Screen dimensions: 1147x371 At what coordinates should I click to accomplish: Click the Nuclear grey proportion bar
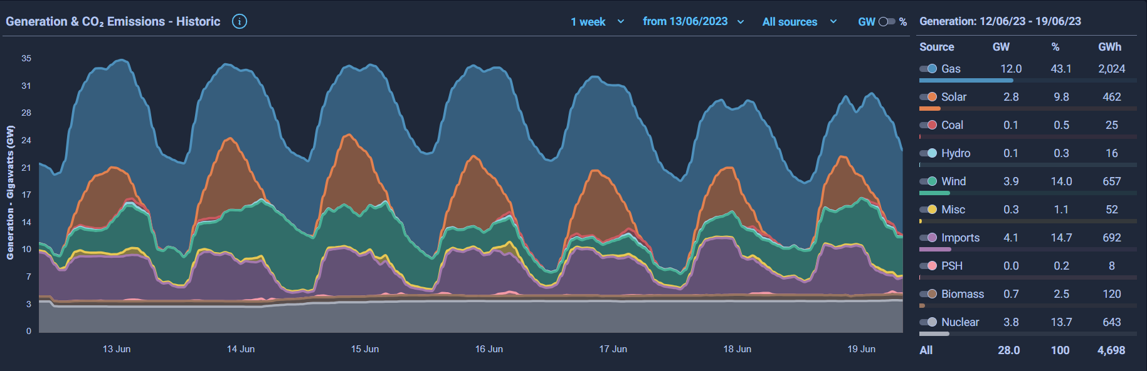934,333
